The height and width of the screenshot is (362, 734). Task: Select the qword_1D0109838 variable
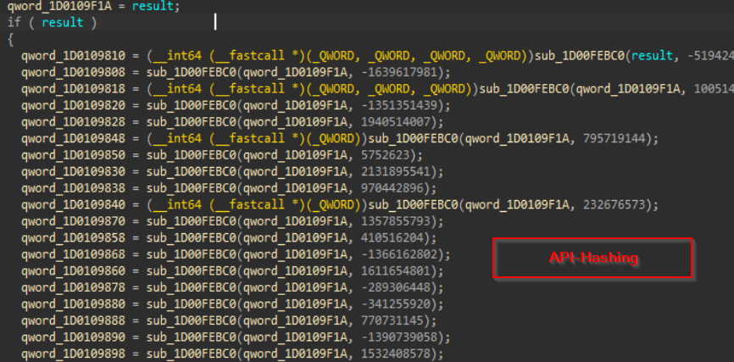coord(74,188)
